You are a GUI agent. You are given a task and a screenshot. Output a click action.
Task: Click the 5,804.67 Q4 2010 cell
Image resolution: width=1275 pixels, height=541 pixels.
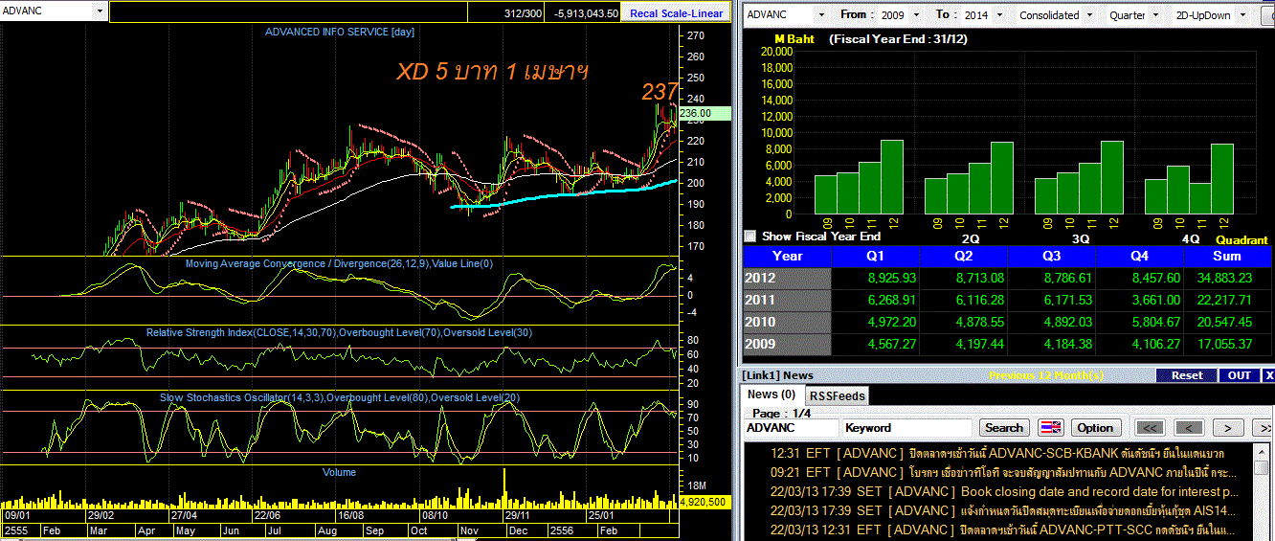1139,322
